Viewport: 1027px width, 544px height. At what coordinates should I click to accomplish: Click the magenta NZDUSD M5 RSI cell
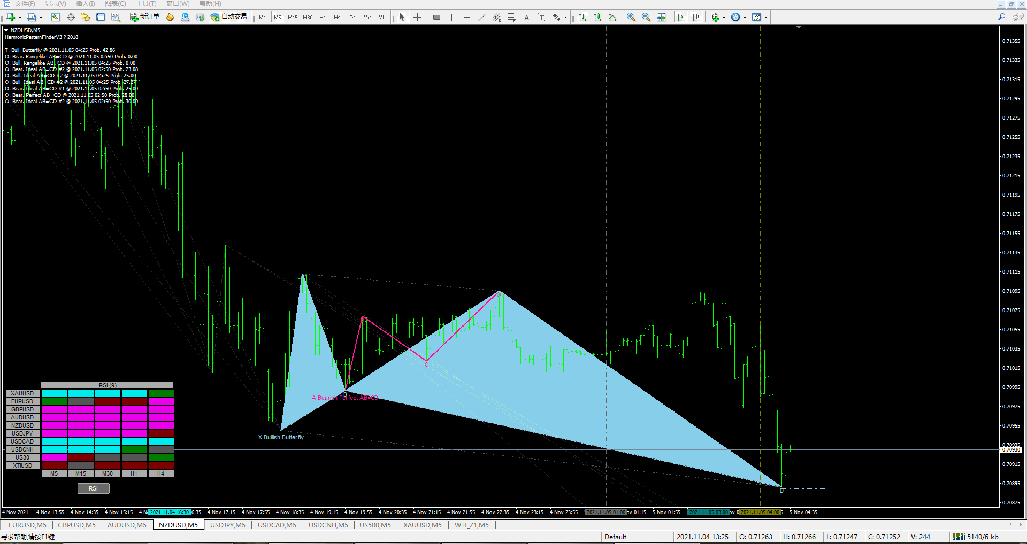coord(54,425)
